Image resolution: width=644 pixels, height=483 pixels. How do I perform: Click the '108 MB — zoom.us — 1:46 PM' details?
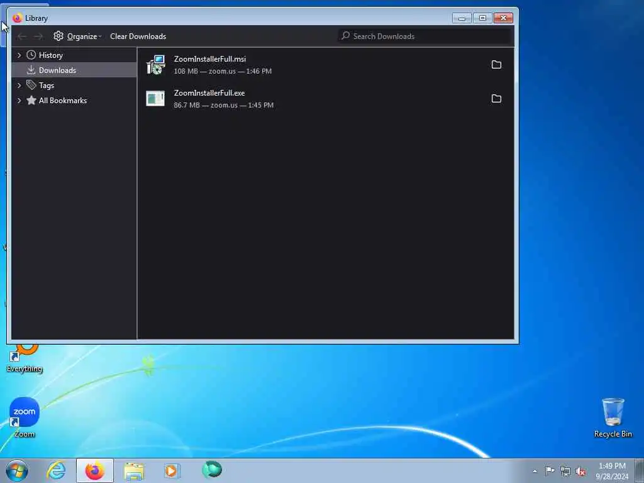(223, 71)
